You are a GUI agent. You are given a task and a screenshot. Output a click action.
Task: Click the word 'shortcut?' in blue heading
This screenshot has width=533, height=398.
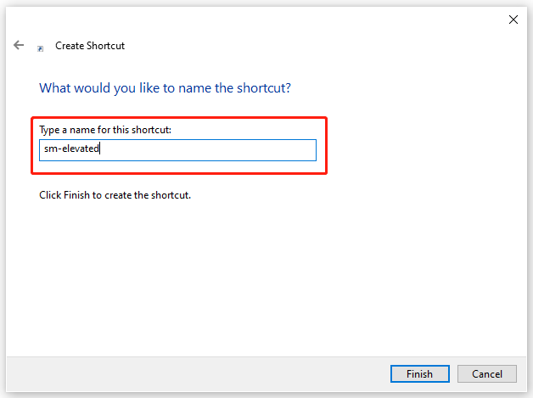pos(264,88)
